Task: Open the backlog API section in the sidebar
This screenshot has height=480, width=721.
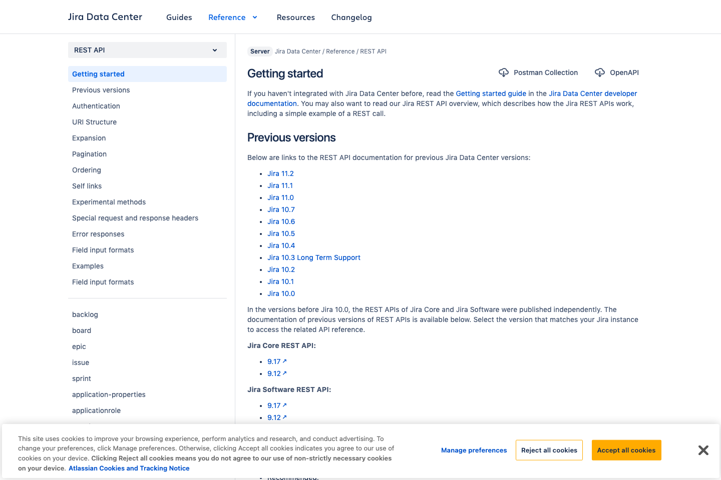Action: point(85,314)
